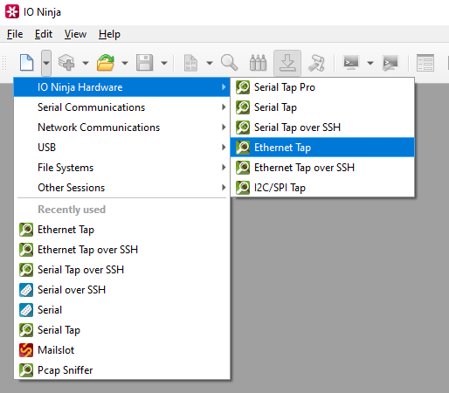Open the New Session dropdown arrow
Screen dimensions: 449x393
(46, 63)
